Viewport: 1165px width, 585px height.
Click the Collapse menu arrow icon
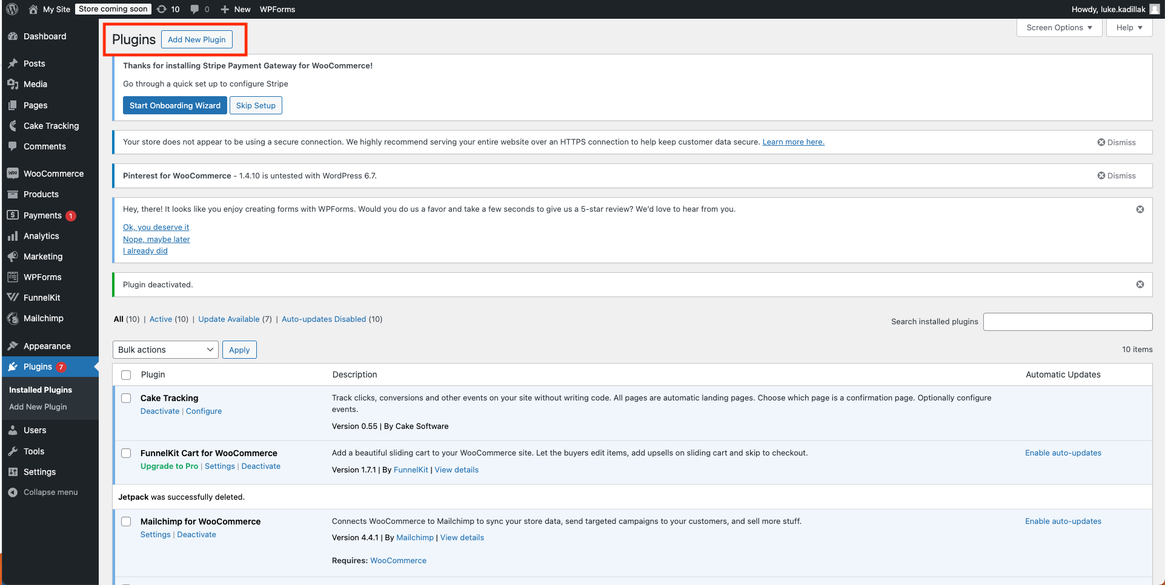[x=13, y=492]
